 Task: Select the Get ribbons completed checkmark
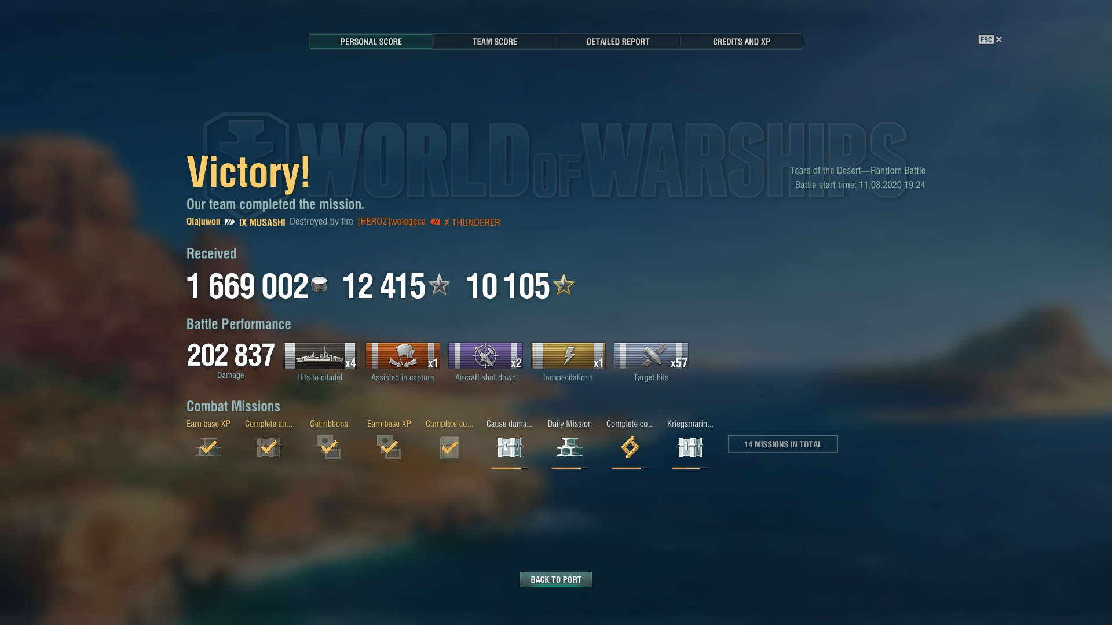click(x=329, y=447)
